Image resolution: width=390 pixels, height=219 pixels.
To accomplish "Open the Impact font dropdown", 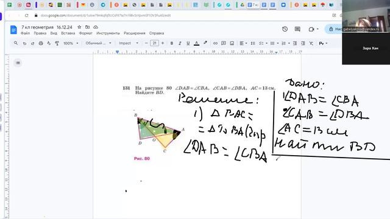I will coord(129,43).
